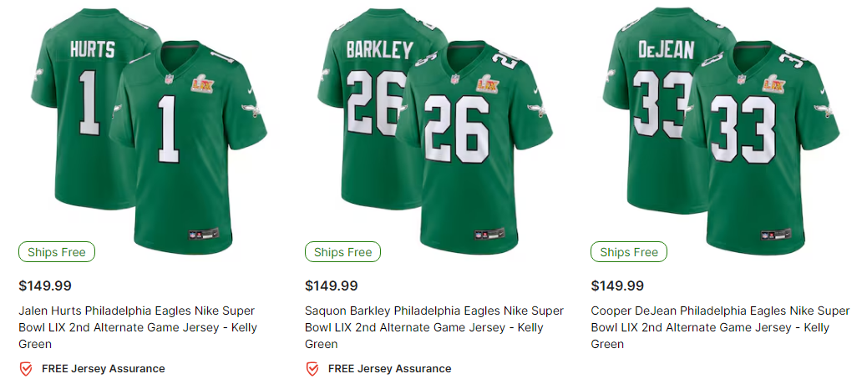Open the Saquon Barkley Kelly Green jersey title link
Screen dimensions: 867x384
coord(423,326)
